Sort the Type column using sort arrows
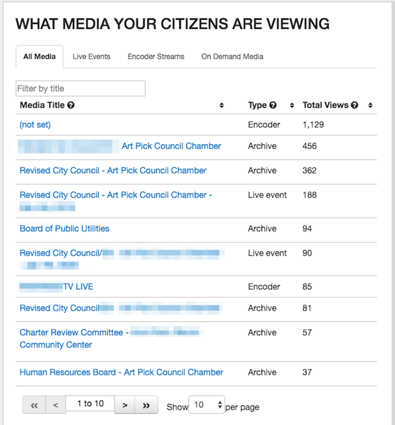The width and height of the screenshot is (395, 425). tap(292, 105)
